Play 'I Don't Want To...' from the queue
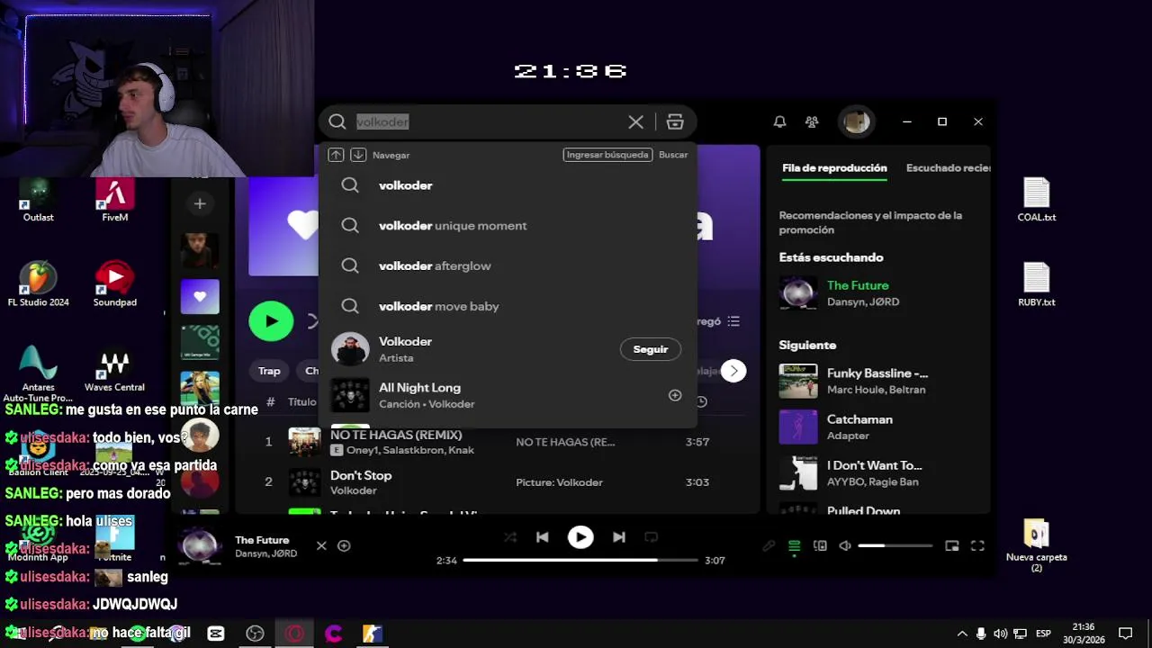 click(x=877, y=473)
